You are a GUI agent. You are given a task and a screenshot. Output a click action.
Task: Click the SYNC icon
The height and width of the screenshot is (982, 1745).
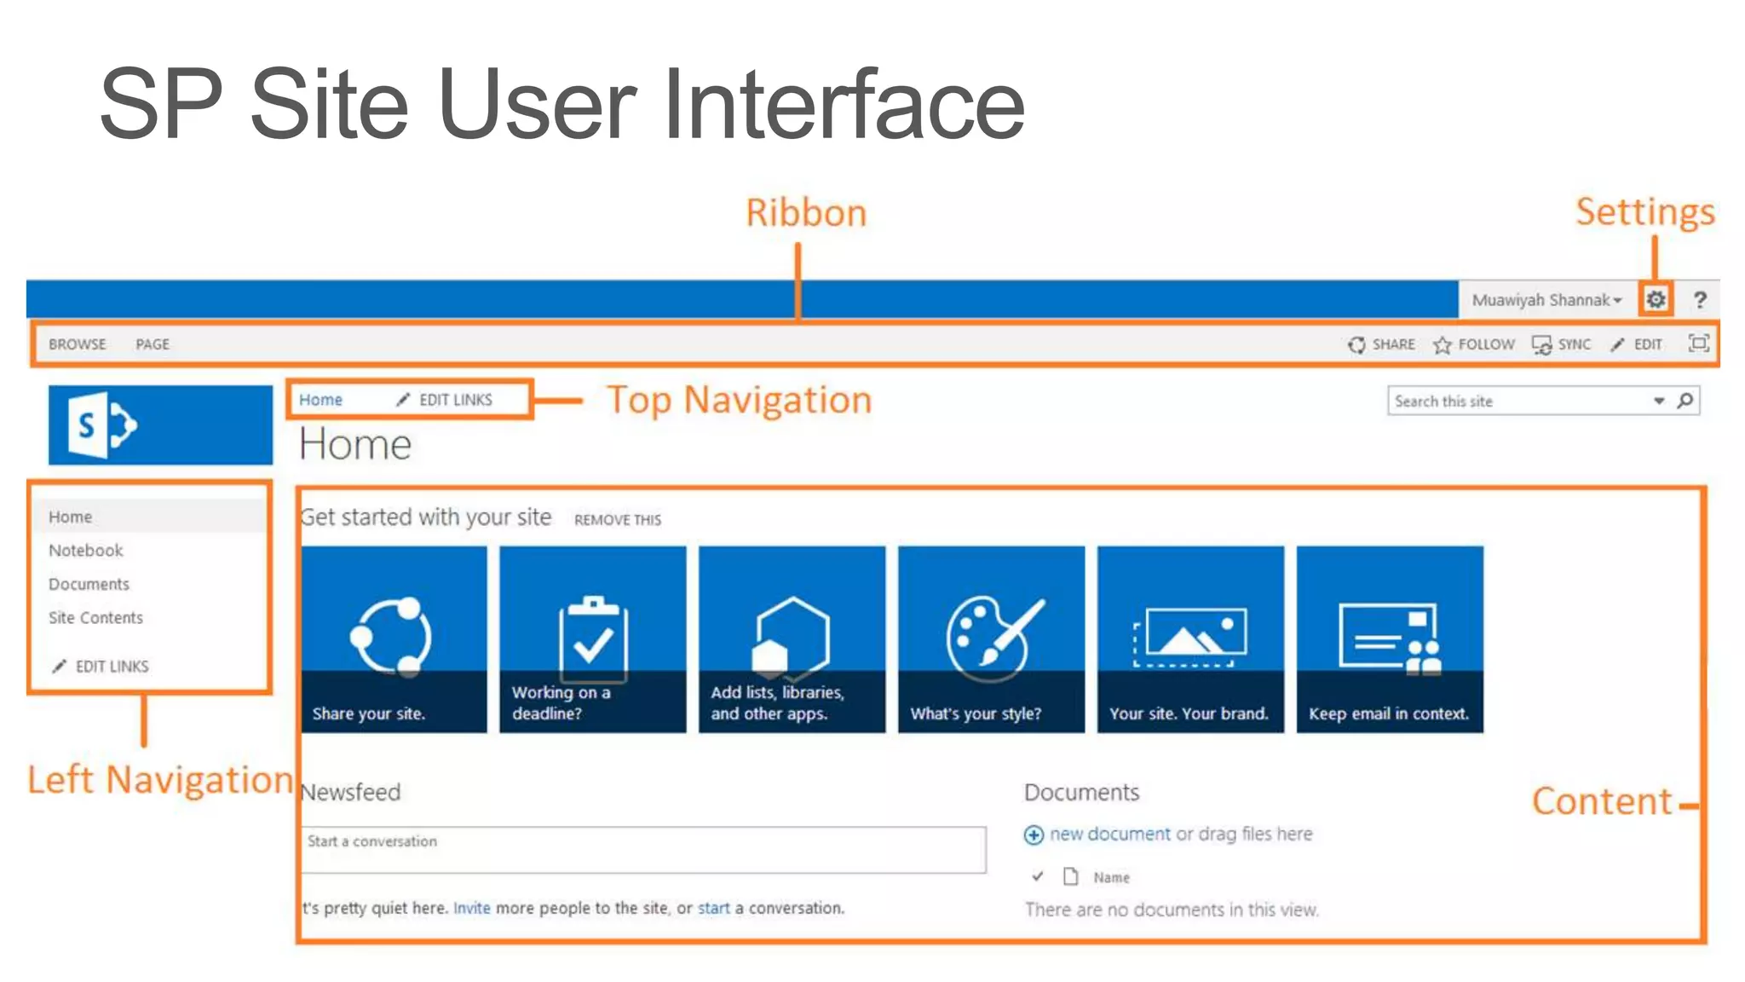[x=1541, y=344]
